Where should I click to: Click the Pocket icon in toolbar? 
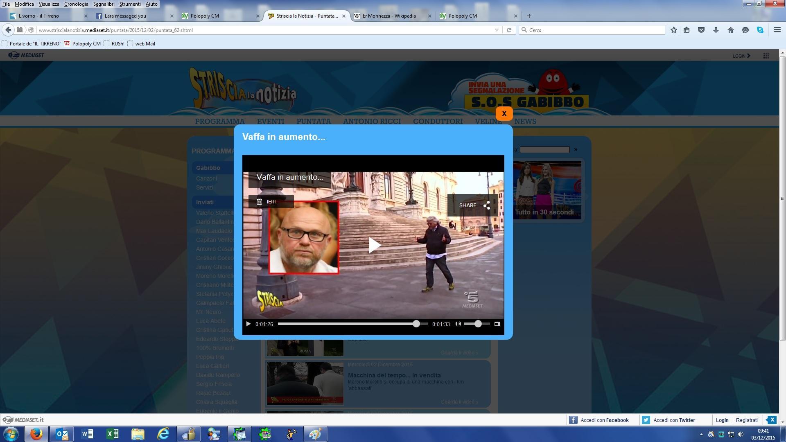click(701, 30)
